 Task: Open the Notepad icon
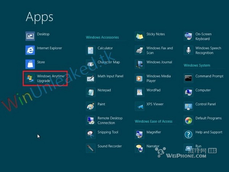[91, 92]
